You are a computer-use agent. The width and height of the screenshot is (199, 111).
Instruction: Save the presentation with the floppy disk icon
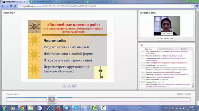point(74,86)
